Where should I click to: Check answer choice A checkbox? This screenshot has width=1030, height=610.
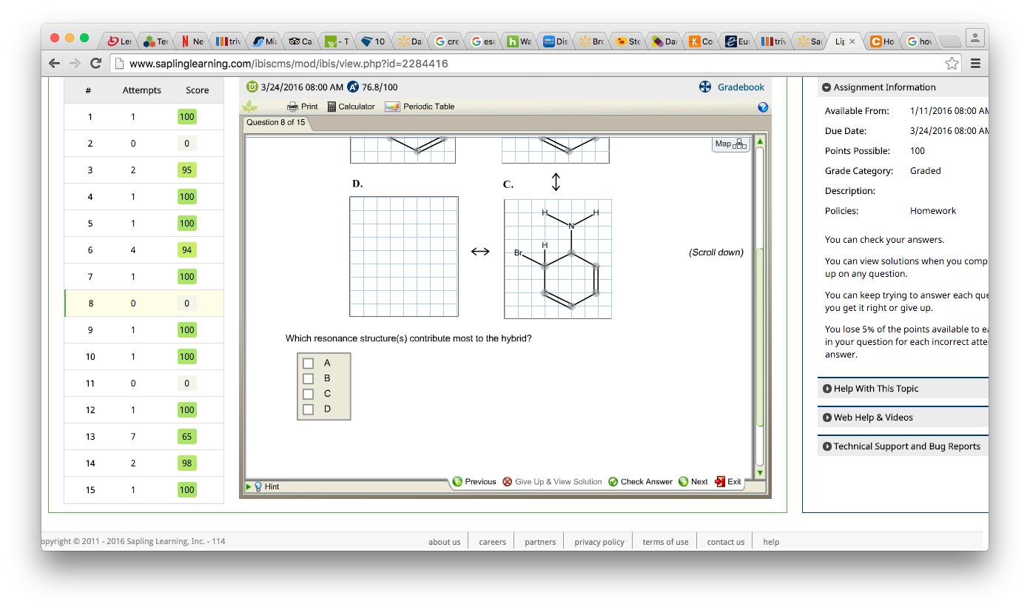point(309,363)
